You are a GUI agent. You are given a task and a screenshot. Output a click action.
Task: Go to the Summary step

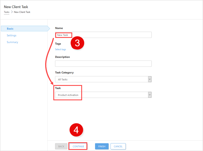click(x=12, y=42)
